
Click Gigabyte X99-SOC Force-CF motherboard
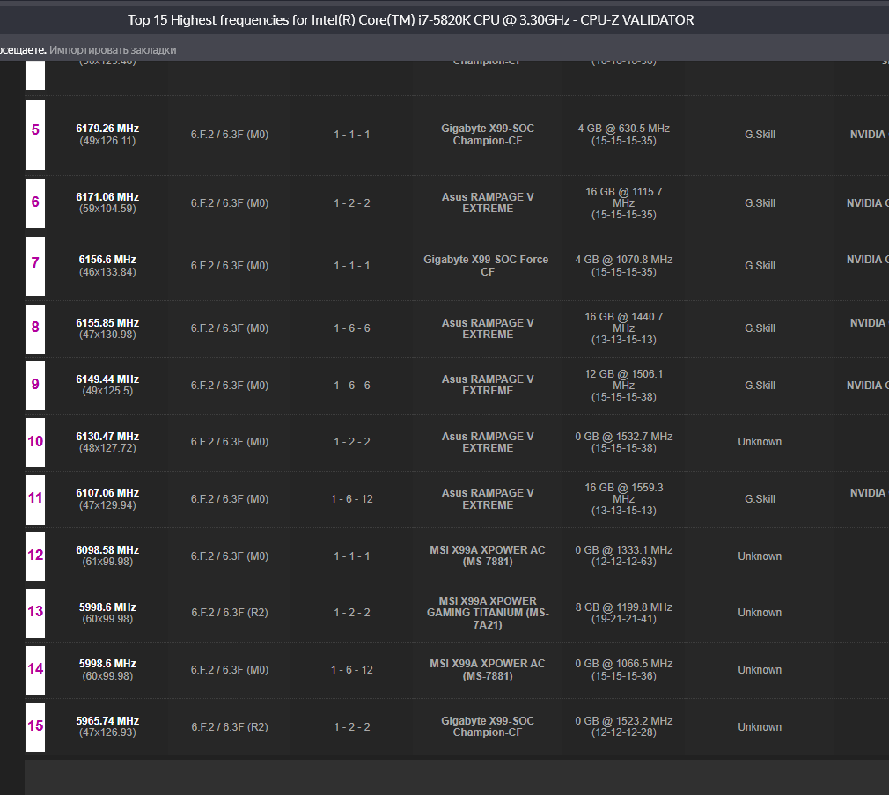point(488,265)
